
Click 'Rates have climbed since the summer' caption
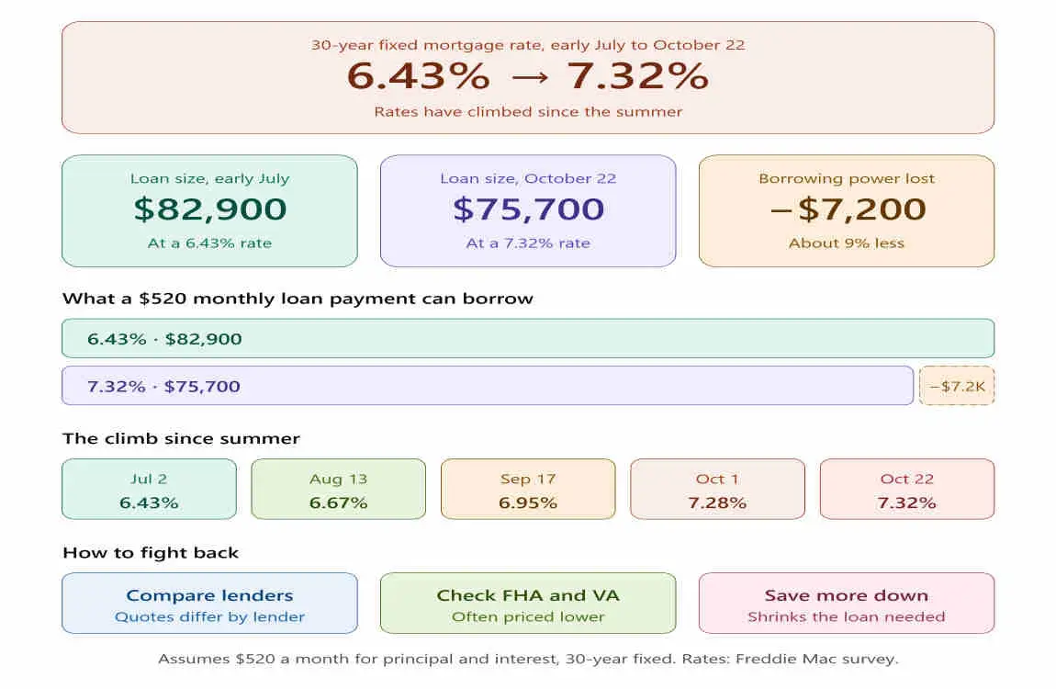click(x=528, y=112)
